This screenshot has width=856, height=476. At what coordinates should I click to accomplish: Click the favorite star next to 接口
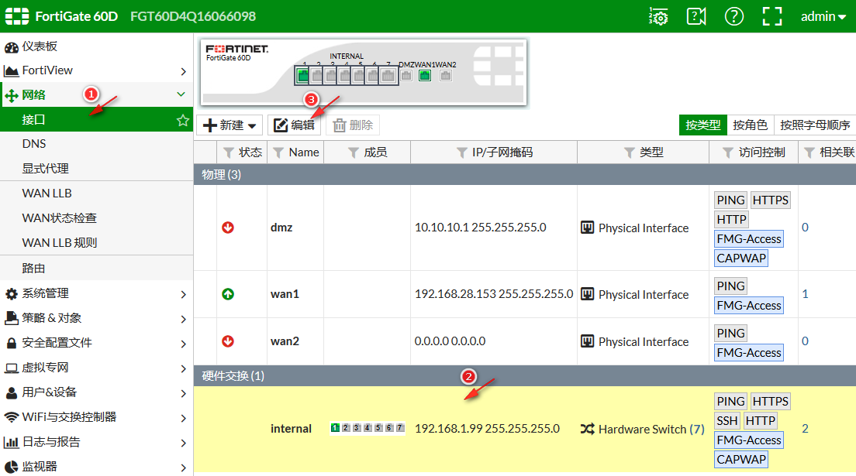point(183,120)
